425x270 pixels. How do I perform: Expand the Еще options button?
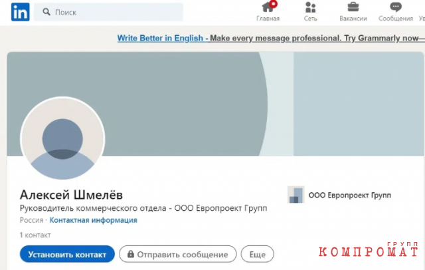pyautogui.click(x=257, y=254)
